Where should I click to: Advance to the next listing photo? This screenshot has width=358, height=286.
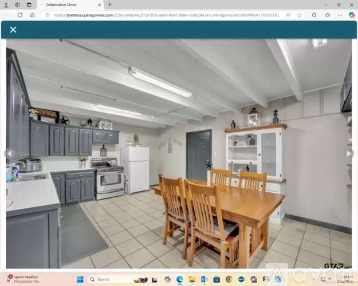click(x=349, y=153)
